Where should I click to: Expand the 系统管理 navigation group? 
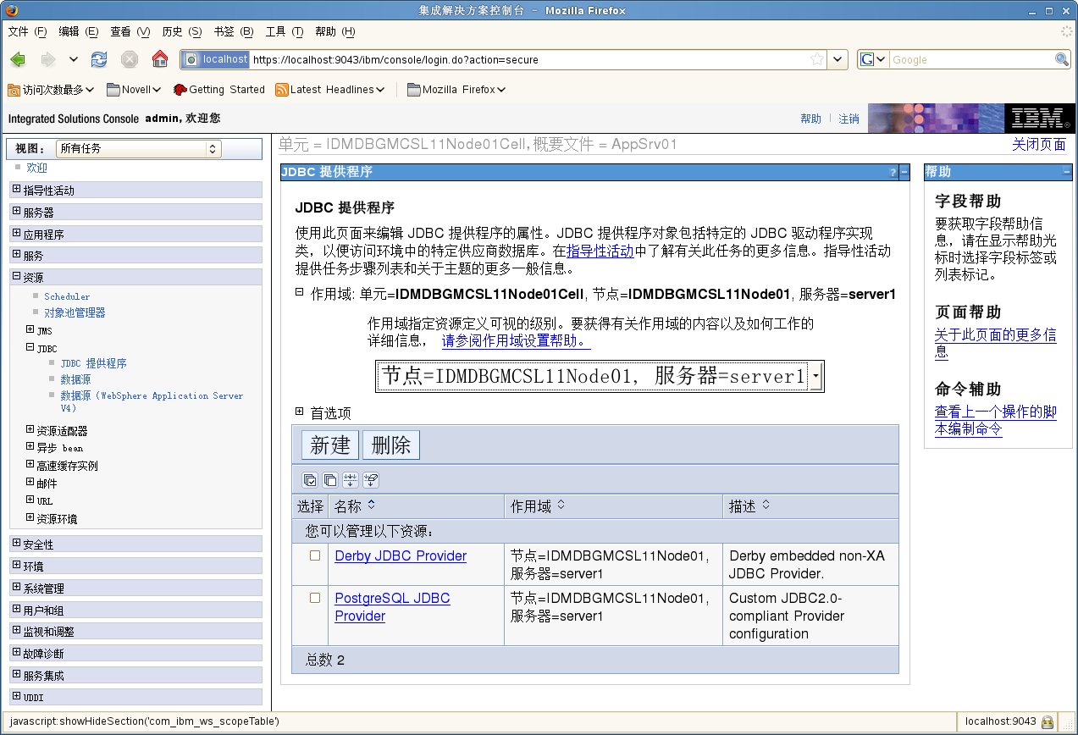point(16,588)
